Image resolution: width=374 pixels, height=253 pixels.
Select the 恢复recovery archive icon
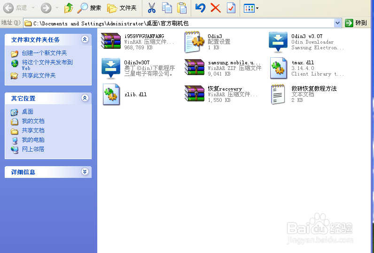(195, 93)
